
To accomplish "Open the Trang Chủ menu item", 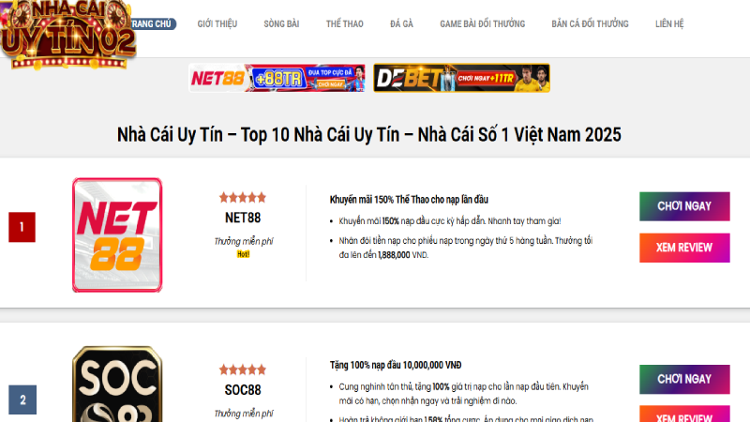I will 152,24.
